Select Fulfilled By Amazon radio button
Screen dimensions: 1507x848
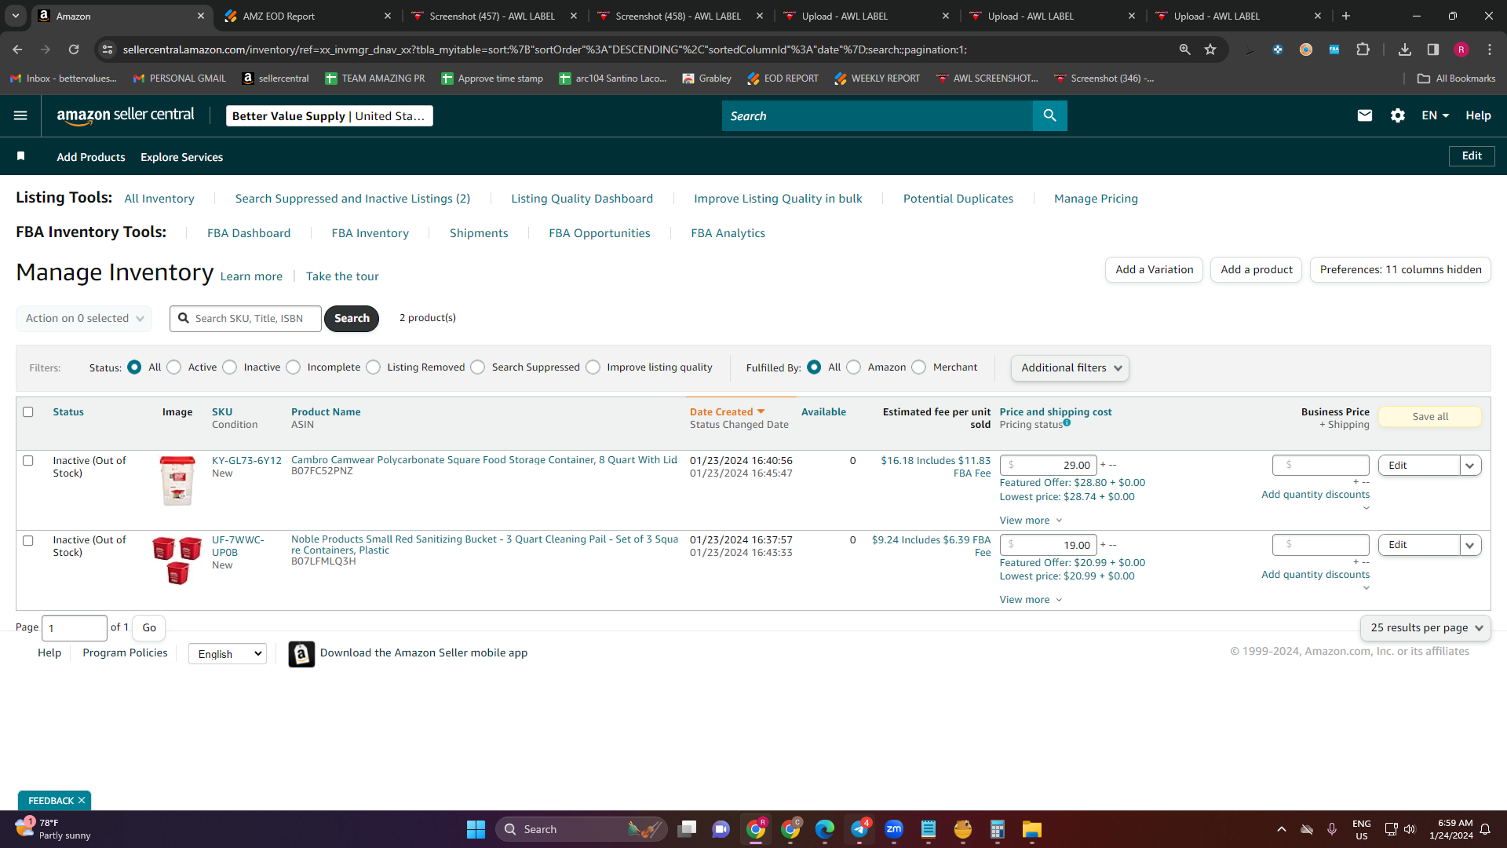(x=854, y=367)
